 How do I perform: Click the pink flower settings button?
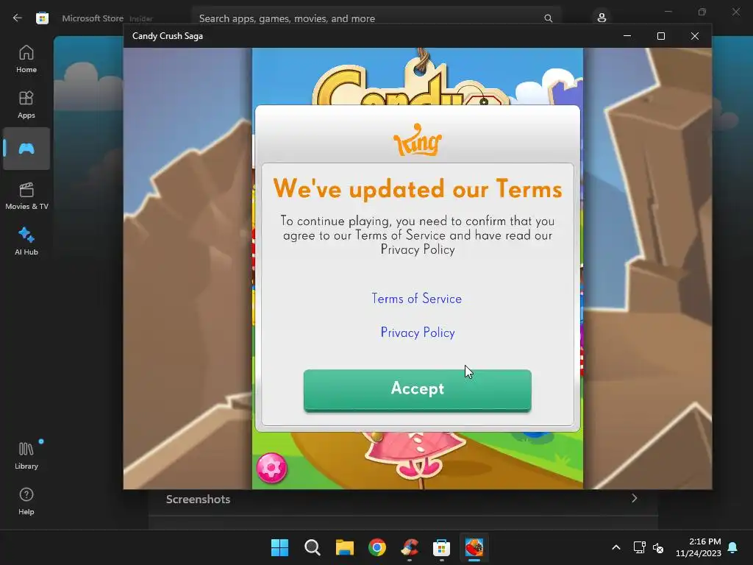272,467
